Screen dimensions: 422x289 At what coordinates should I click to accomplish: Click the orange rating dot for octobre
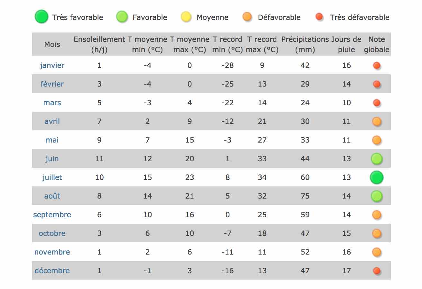point(377,234)
